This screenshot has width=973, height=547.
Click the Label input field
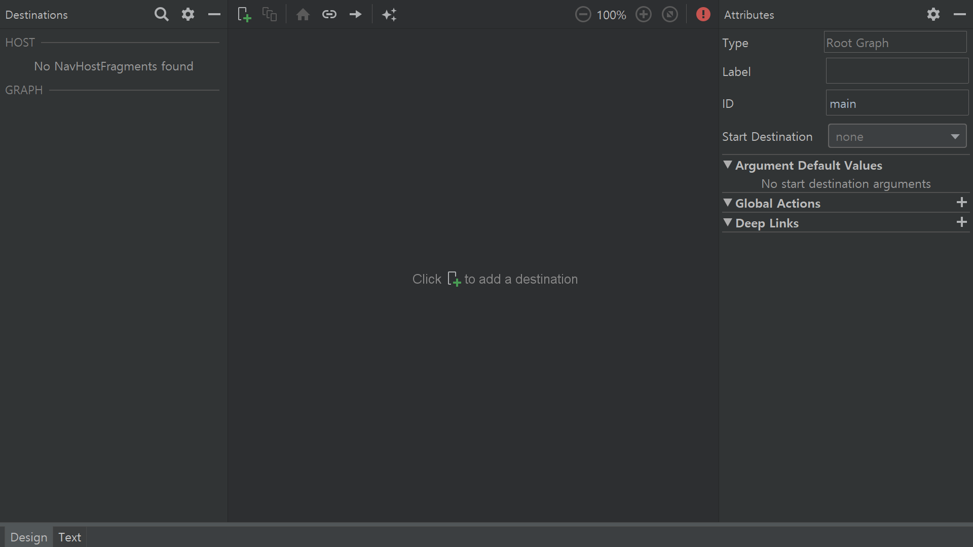(897, 71)
